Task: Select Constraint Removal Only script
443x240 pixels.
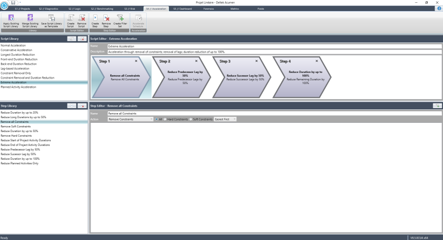Action: pyautogui.click(x=44, y=73)
